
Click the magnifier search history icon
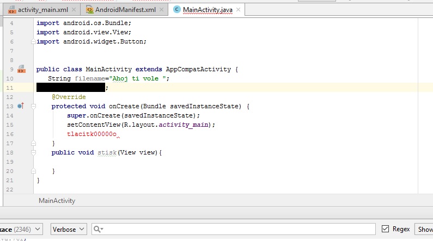(x=98, y=229)
